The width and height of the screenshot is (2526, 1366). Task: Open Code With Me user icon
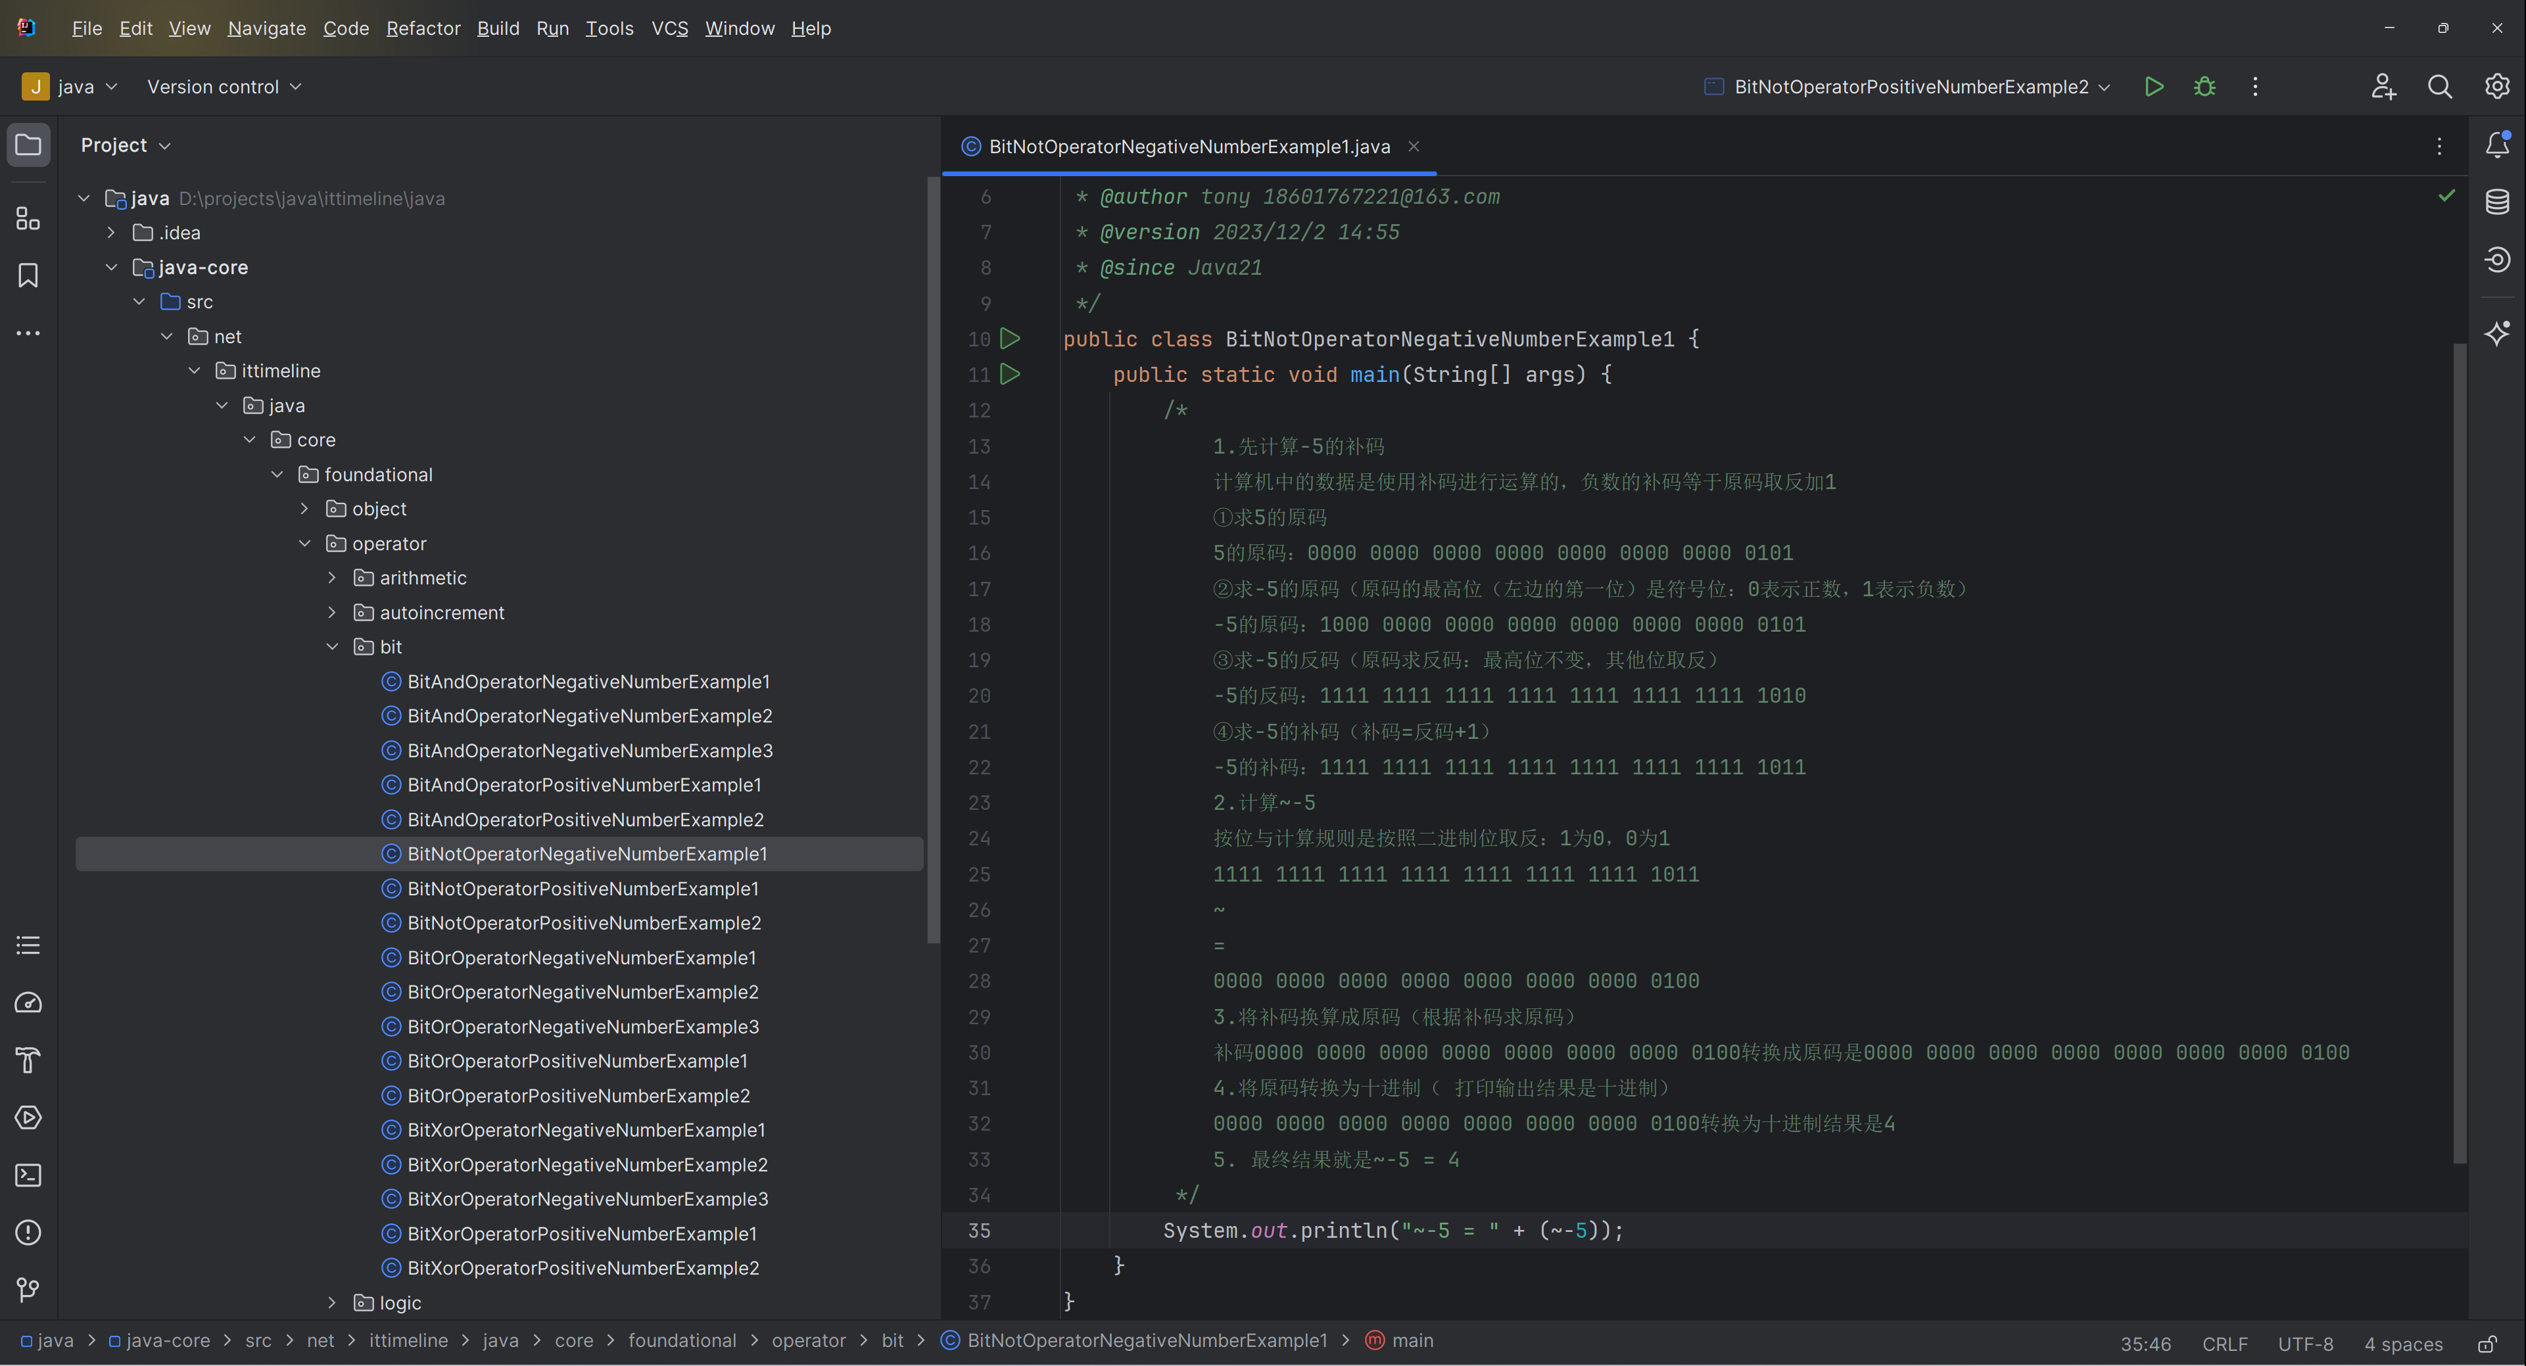(2384, 86)
